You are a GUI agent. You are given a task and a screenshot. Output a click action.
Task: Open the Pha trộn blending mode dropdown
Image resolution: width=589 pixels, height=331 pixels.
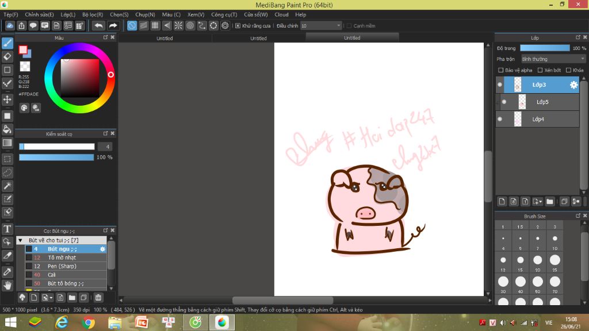553,59
